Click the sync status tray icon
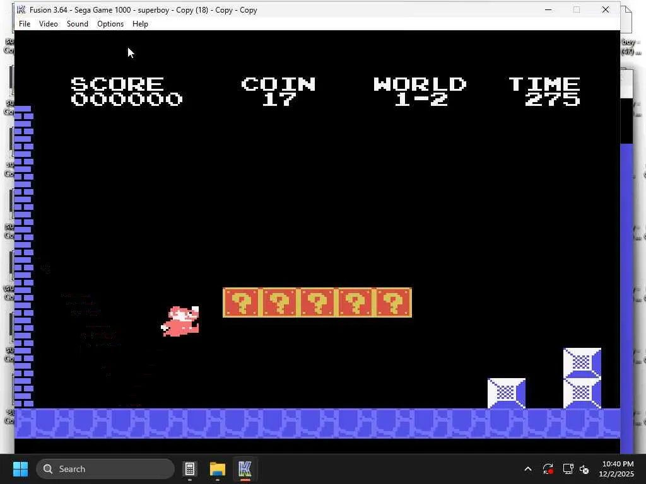The width and height of the screenshot is (646, 484). click(548, 469)
